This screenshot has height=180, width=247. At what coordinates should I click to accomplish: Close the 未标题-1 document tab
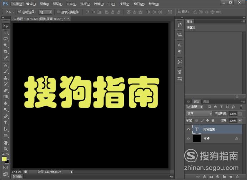click(x=68, y=19)
